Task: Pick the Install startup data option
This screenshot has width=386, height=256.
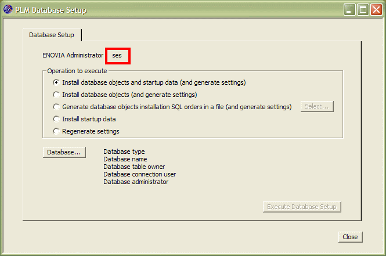Action: (56, 119)
